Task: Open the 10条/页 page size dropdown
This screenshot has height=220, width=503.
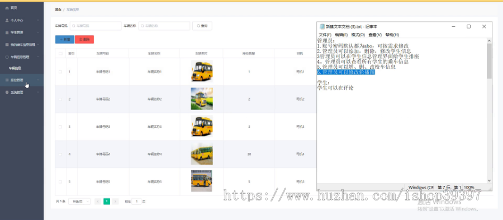Action: pos(79,202)
